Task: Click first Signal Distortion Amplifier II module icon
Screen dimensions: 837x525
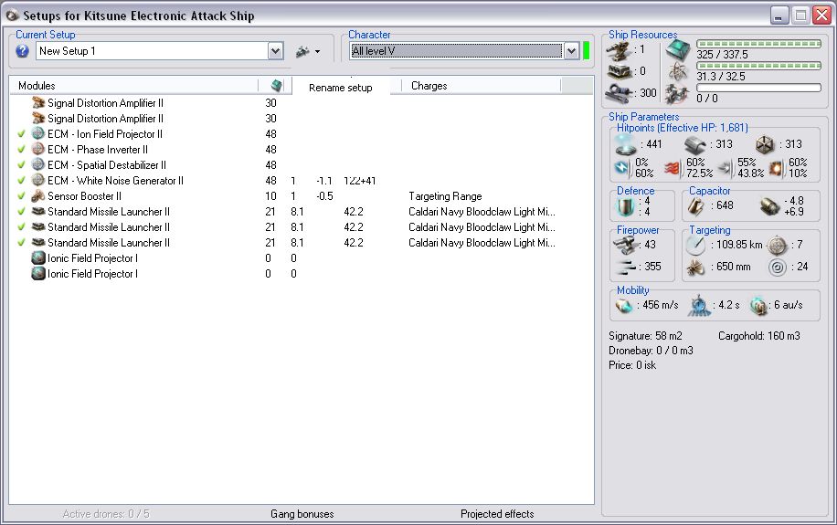Action: [37, 102]
